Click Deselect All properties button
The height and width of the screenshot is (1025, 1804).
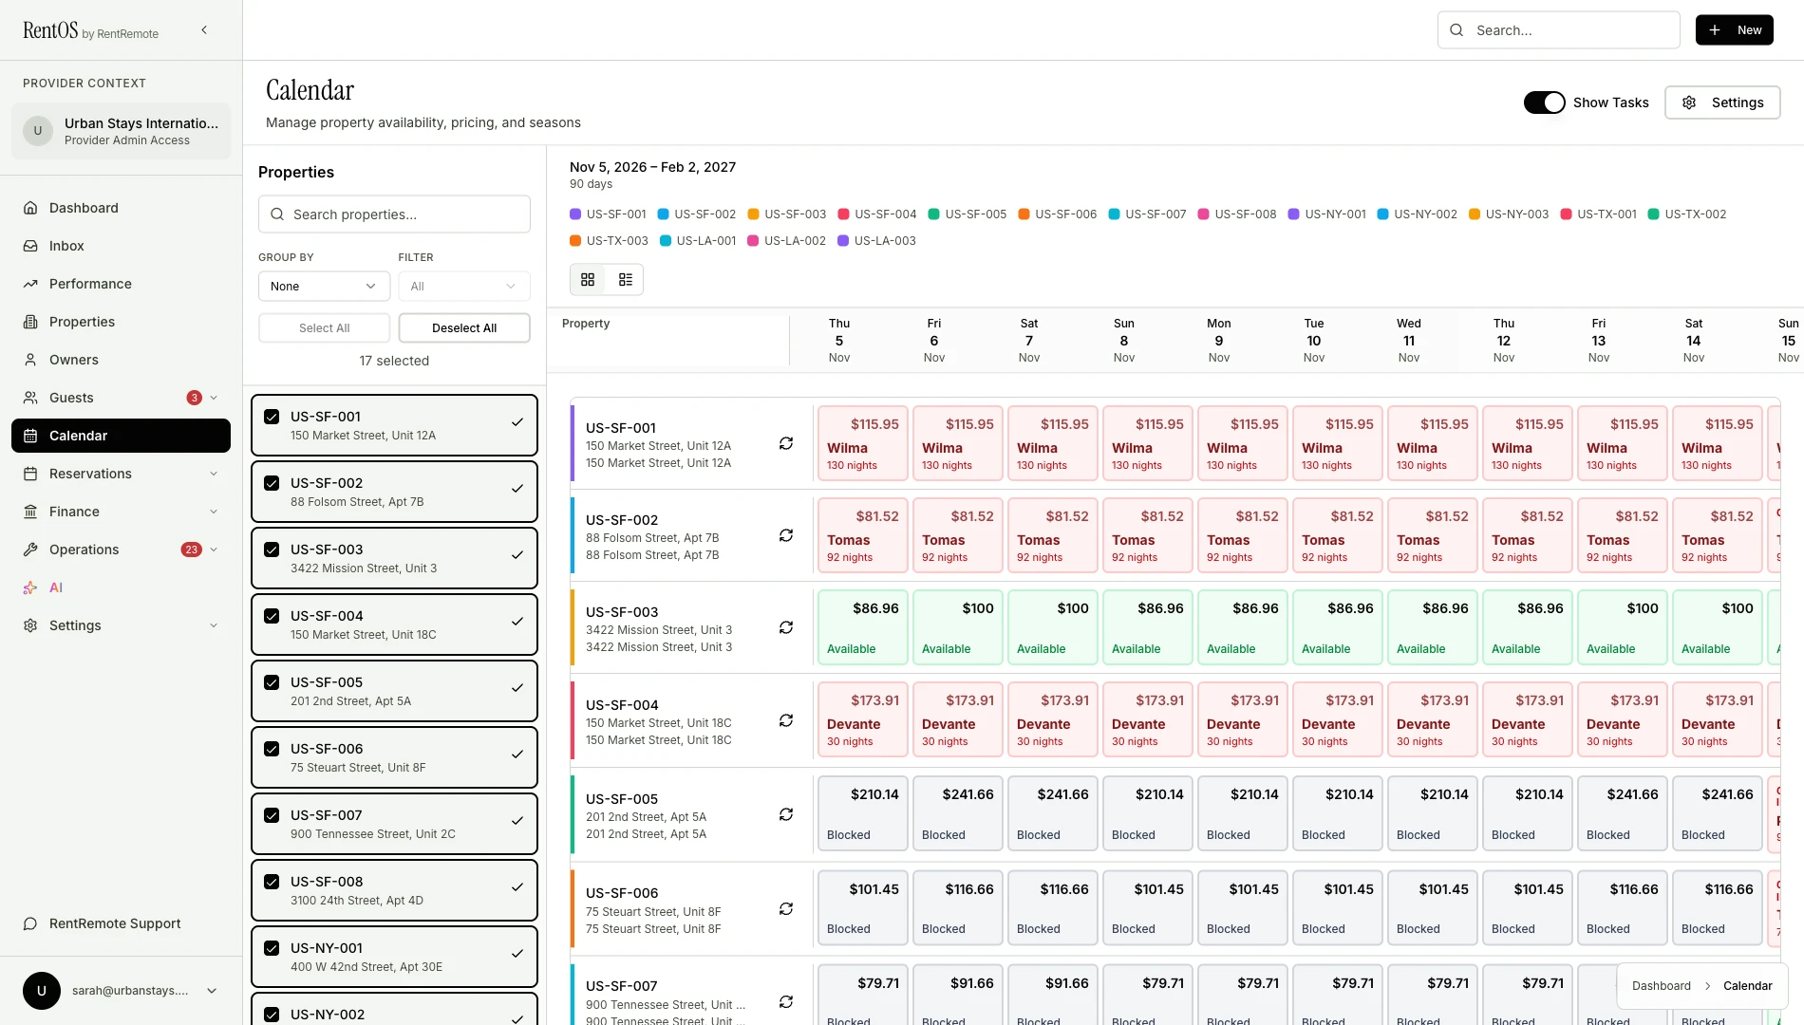coord(464,327)
